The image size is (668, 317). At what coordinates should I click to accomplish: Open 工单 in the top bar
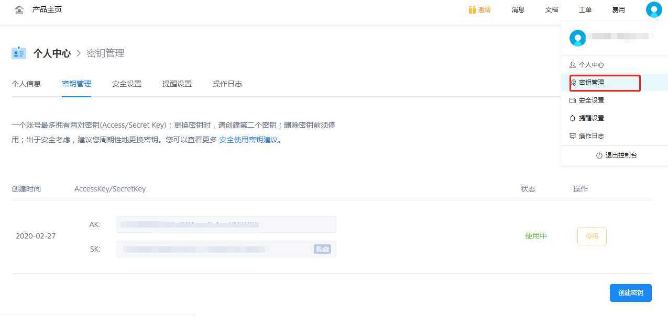click(585, 9)
